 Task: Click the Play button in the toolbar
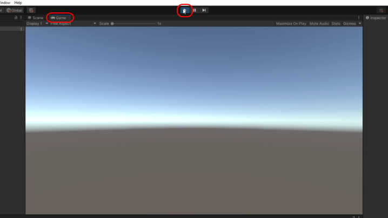pos(185,10)
